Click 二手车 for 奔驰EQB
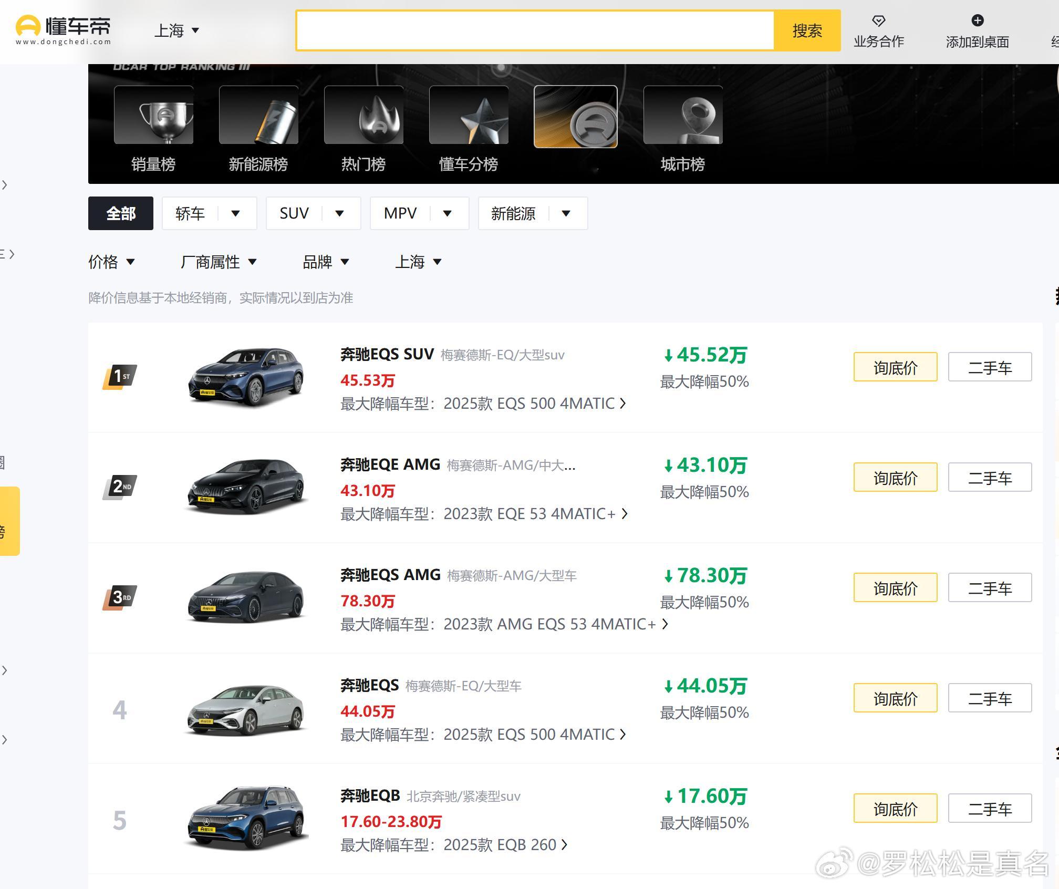Image resolution: width=1059 pixels, height=889 pixels. (990, 808)
